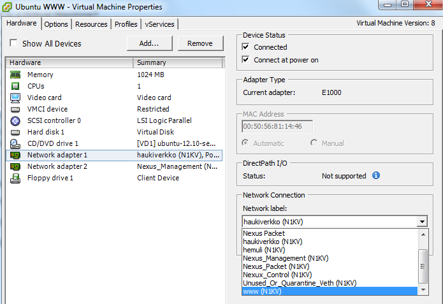Click the dropdown list scroll up arrow
This screenshot has height=304, width=443.
click(x=423, y=235)
